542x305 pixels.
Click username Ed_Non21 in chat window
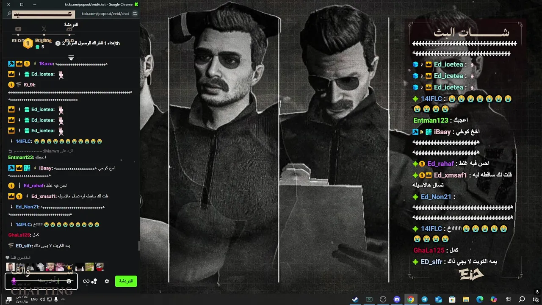27,207
